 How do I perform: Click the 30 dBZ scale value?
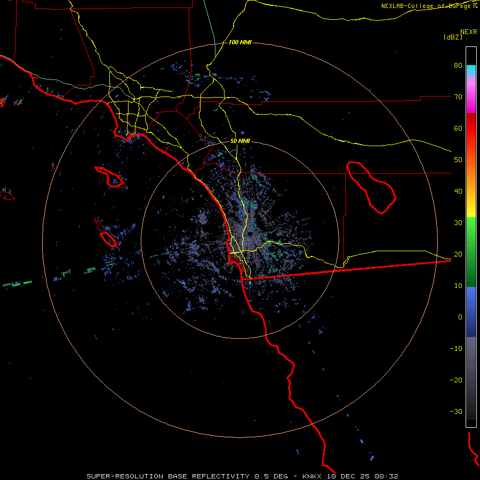click(458, 223)
